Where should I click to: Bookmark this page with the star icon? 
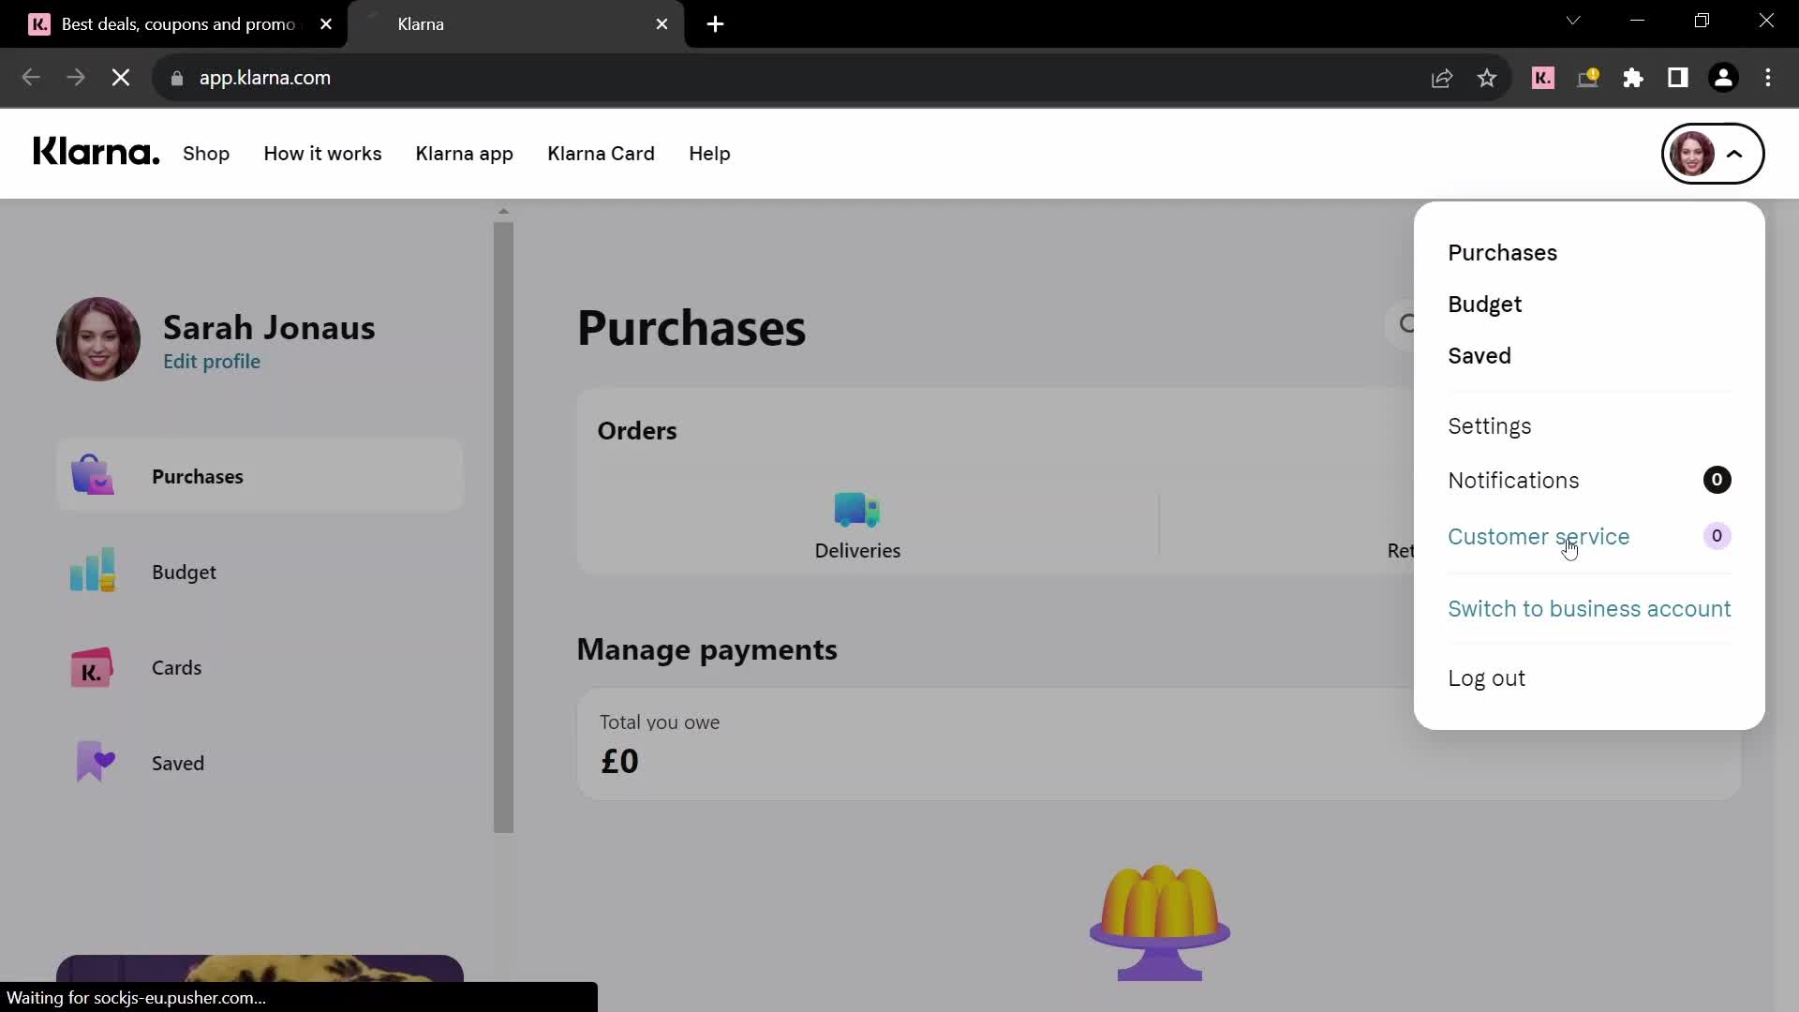[1487, 78]
